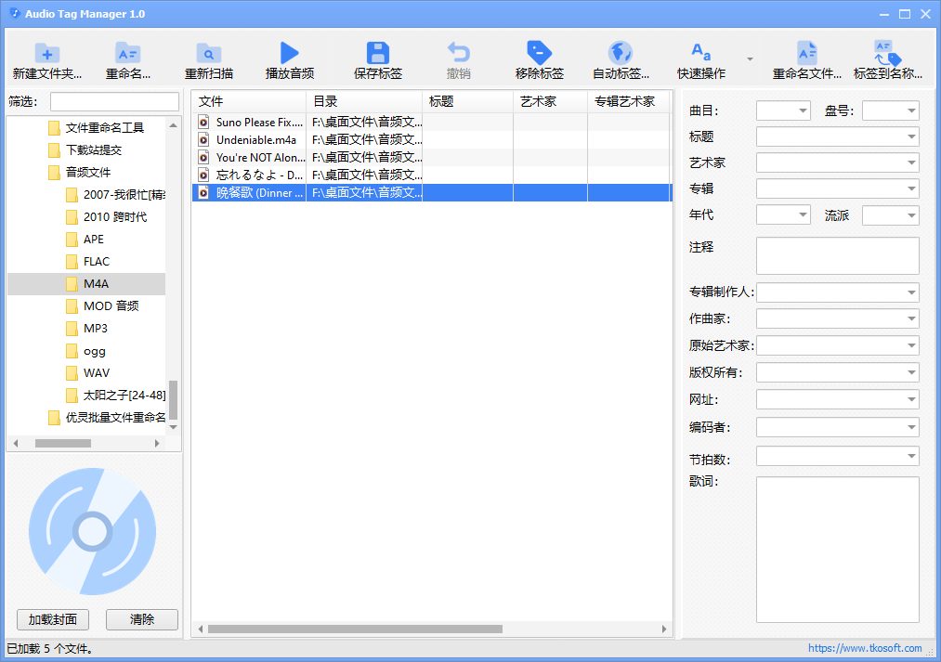Click the 移除标签 toolbar icon
941x662 pixels.
point(539,53)
